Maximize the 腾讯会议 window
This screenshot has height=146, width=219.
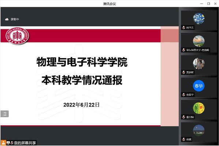point(208,4)
